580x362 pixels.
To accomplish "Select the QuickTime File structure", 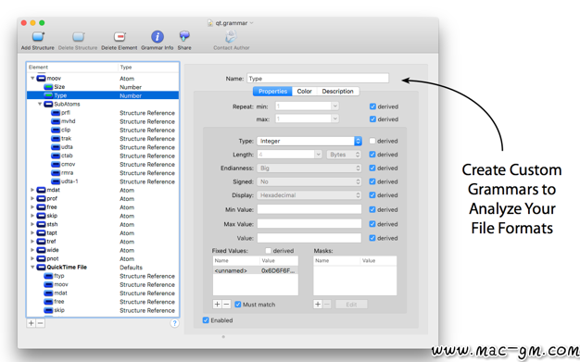I will [103, 267].
